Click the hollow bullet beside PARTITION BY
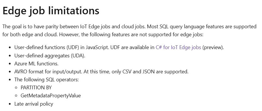The height and width of the screenshot is (111, 262). click(16, 88)
